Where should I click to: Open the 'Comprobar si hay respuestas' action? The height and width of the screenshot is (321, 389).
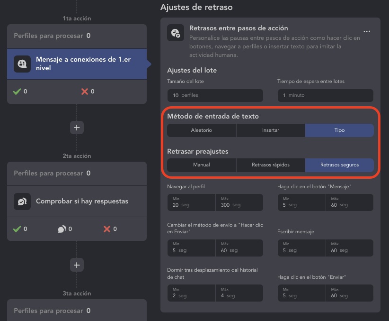point(82,202)
